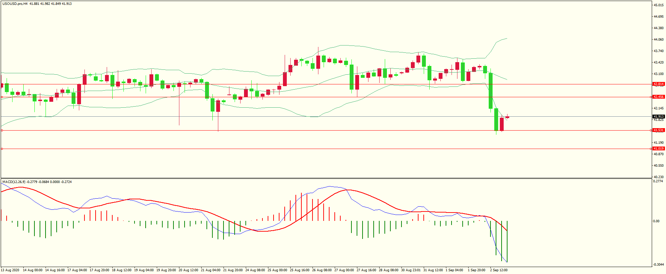
Task: Click the 19 Aug 20:00 time label
Action: click(x=166, y=270)
